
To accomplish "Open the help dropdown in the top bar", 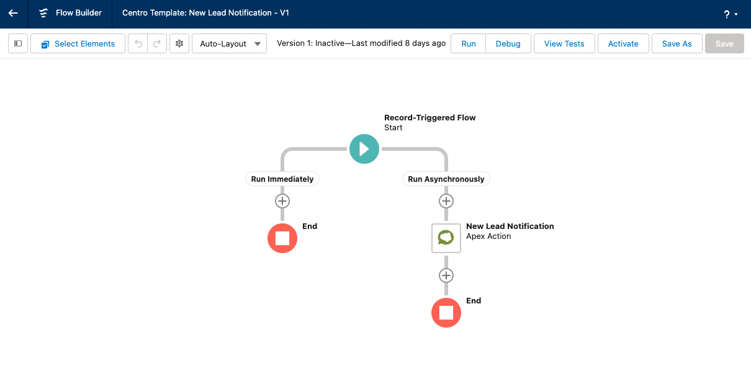I will click(x=731, y=12).
